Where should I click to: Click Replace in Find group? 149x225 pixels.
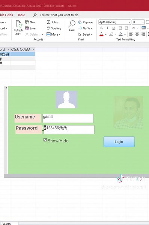pos(85,22)
